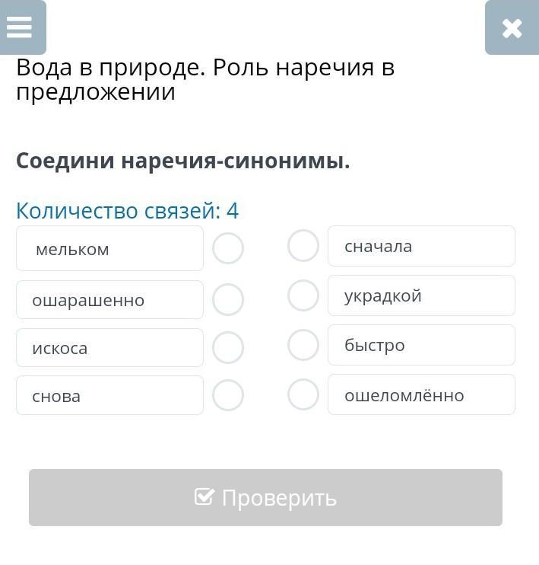Close the quiz with X button
This screenshot has width=539, height=565.
[512, 28]
